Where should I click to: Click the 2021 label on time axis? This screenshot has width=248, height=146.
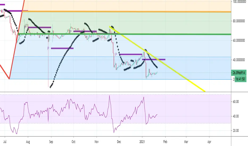(142, 142)
